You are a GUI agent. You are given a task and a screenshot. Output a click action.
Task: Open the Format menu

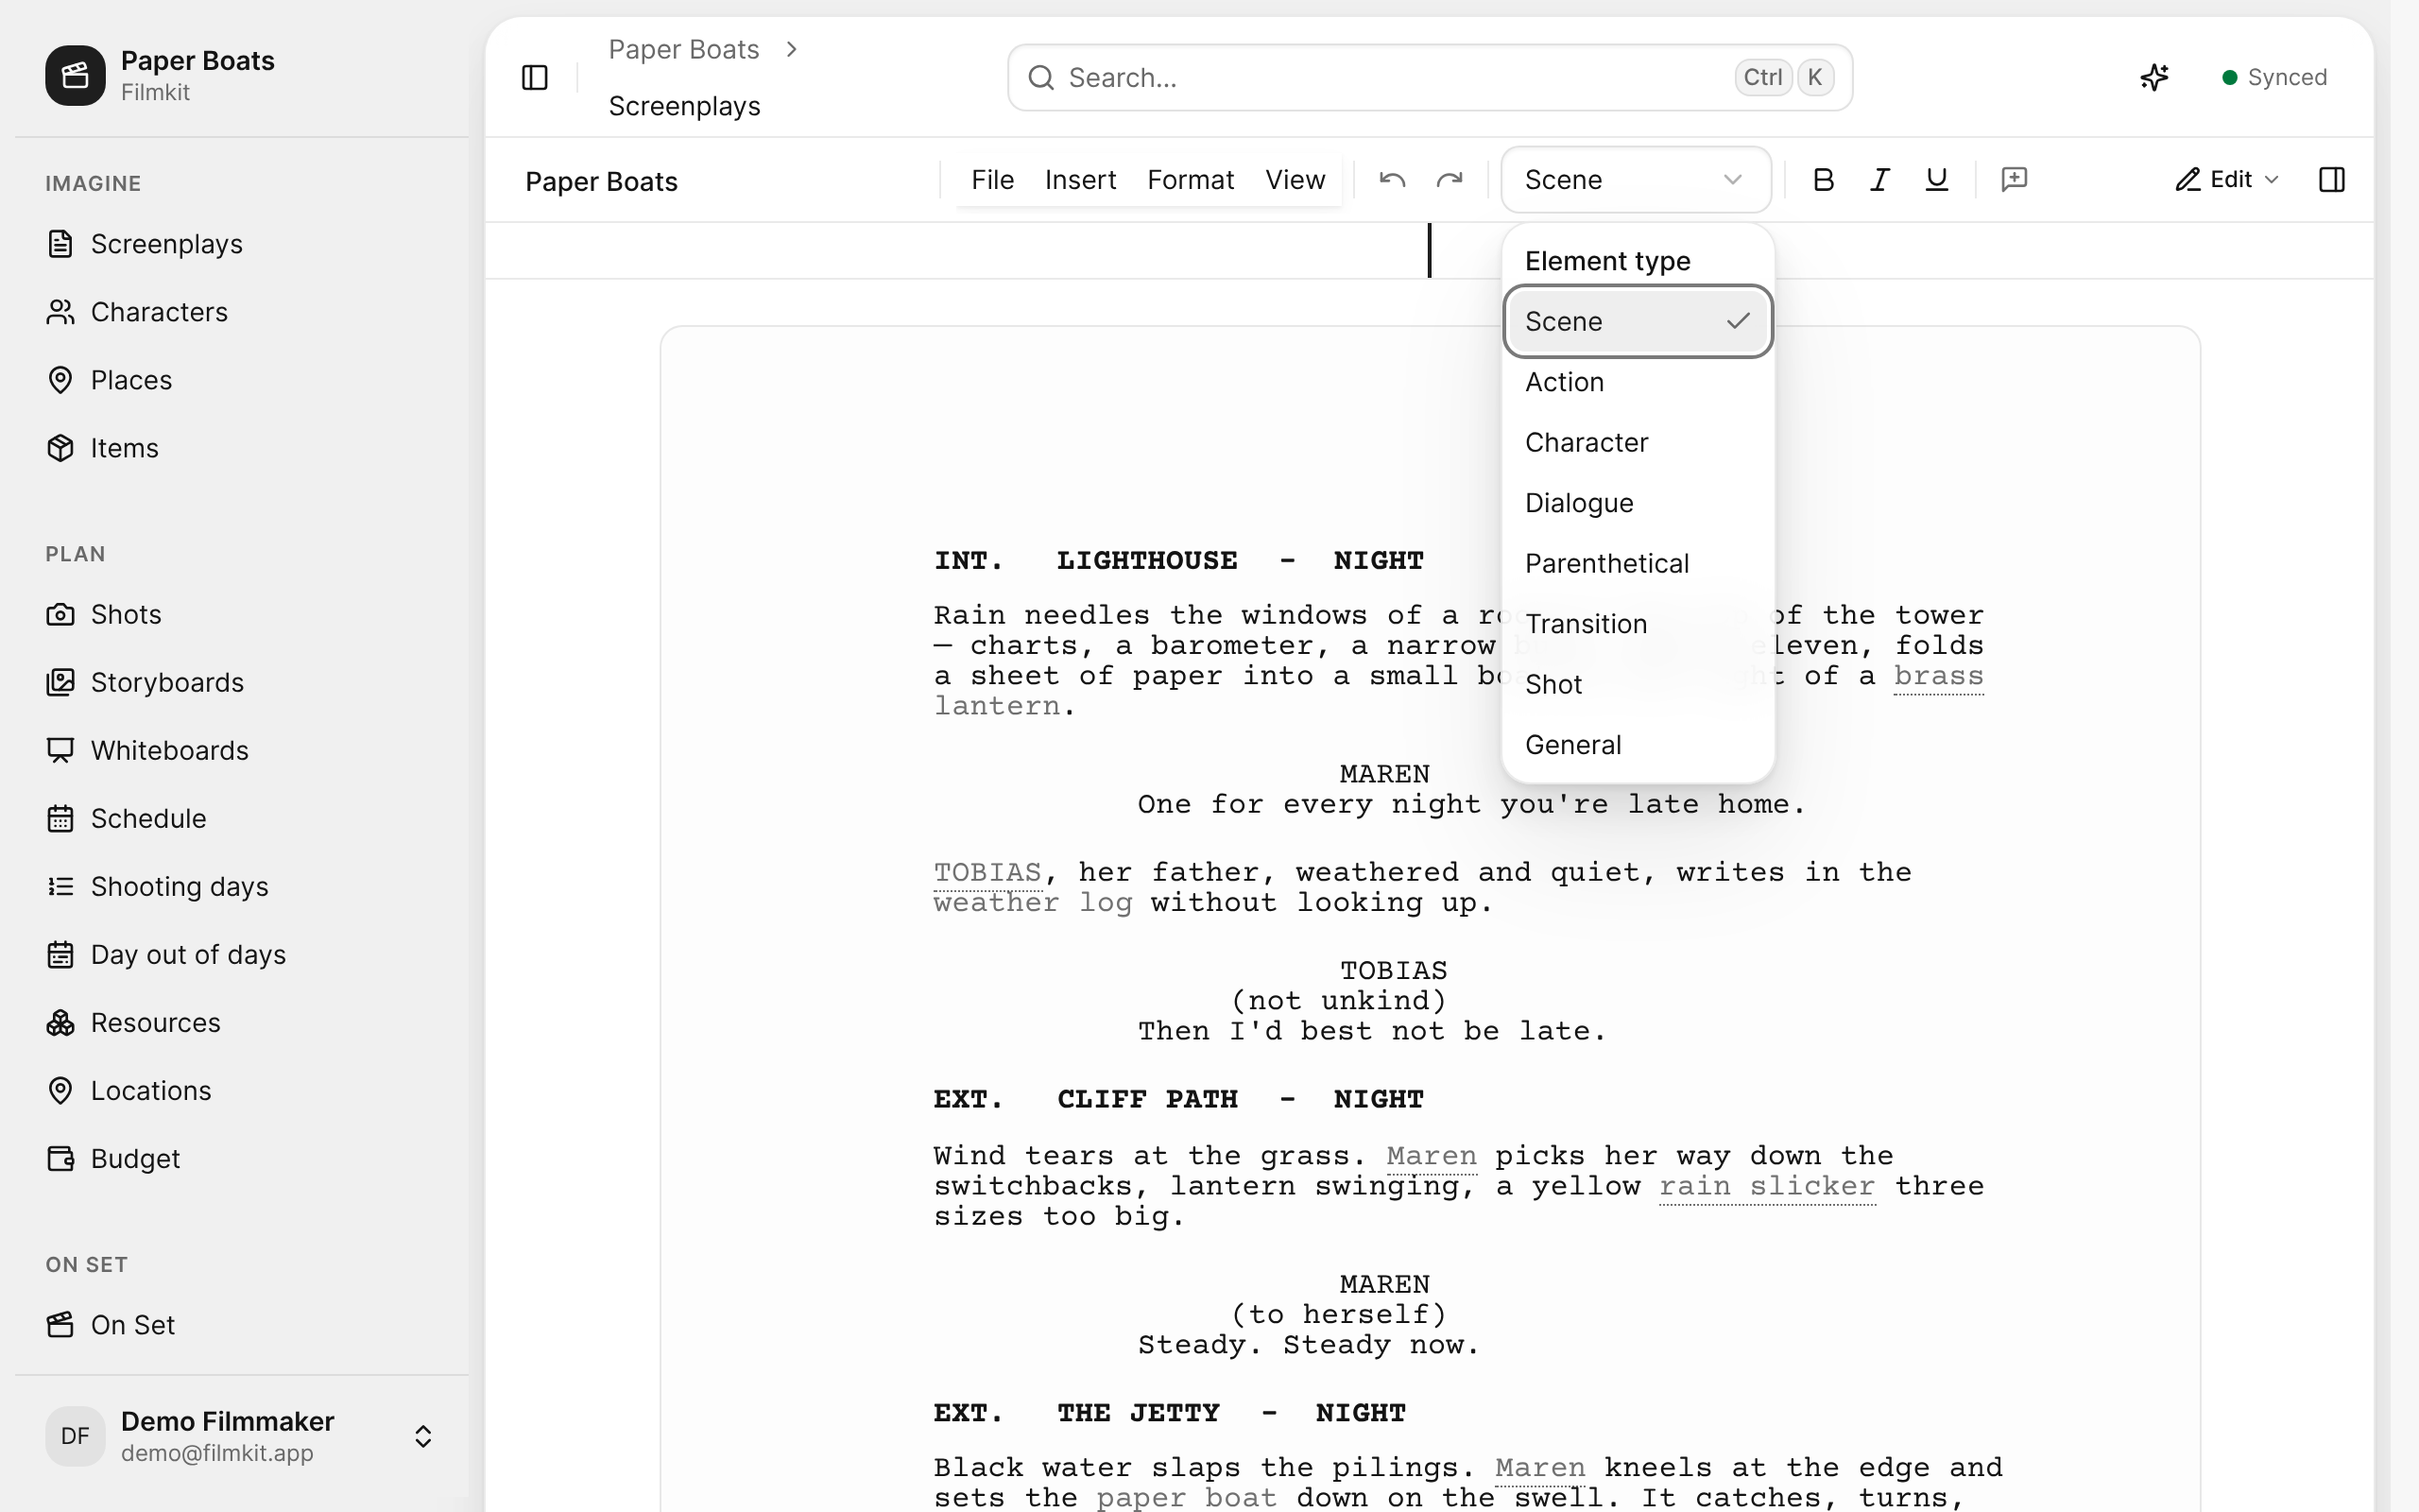[x=1191, y=180]
